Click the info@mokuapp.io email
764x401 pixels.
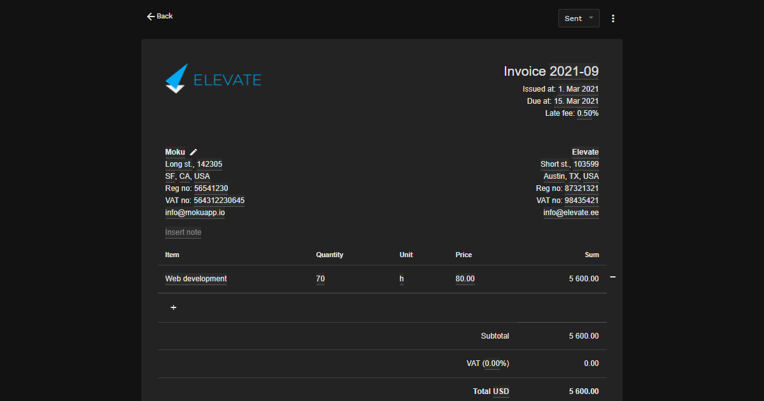[195, 213]
